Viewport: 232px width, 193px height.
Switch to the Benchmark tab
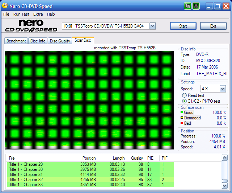(16, 41)
